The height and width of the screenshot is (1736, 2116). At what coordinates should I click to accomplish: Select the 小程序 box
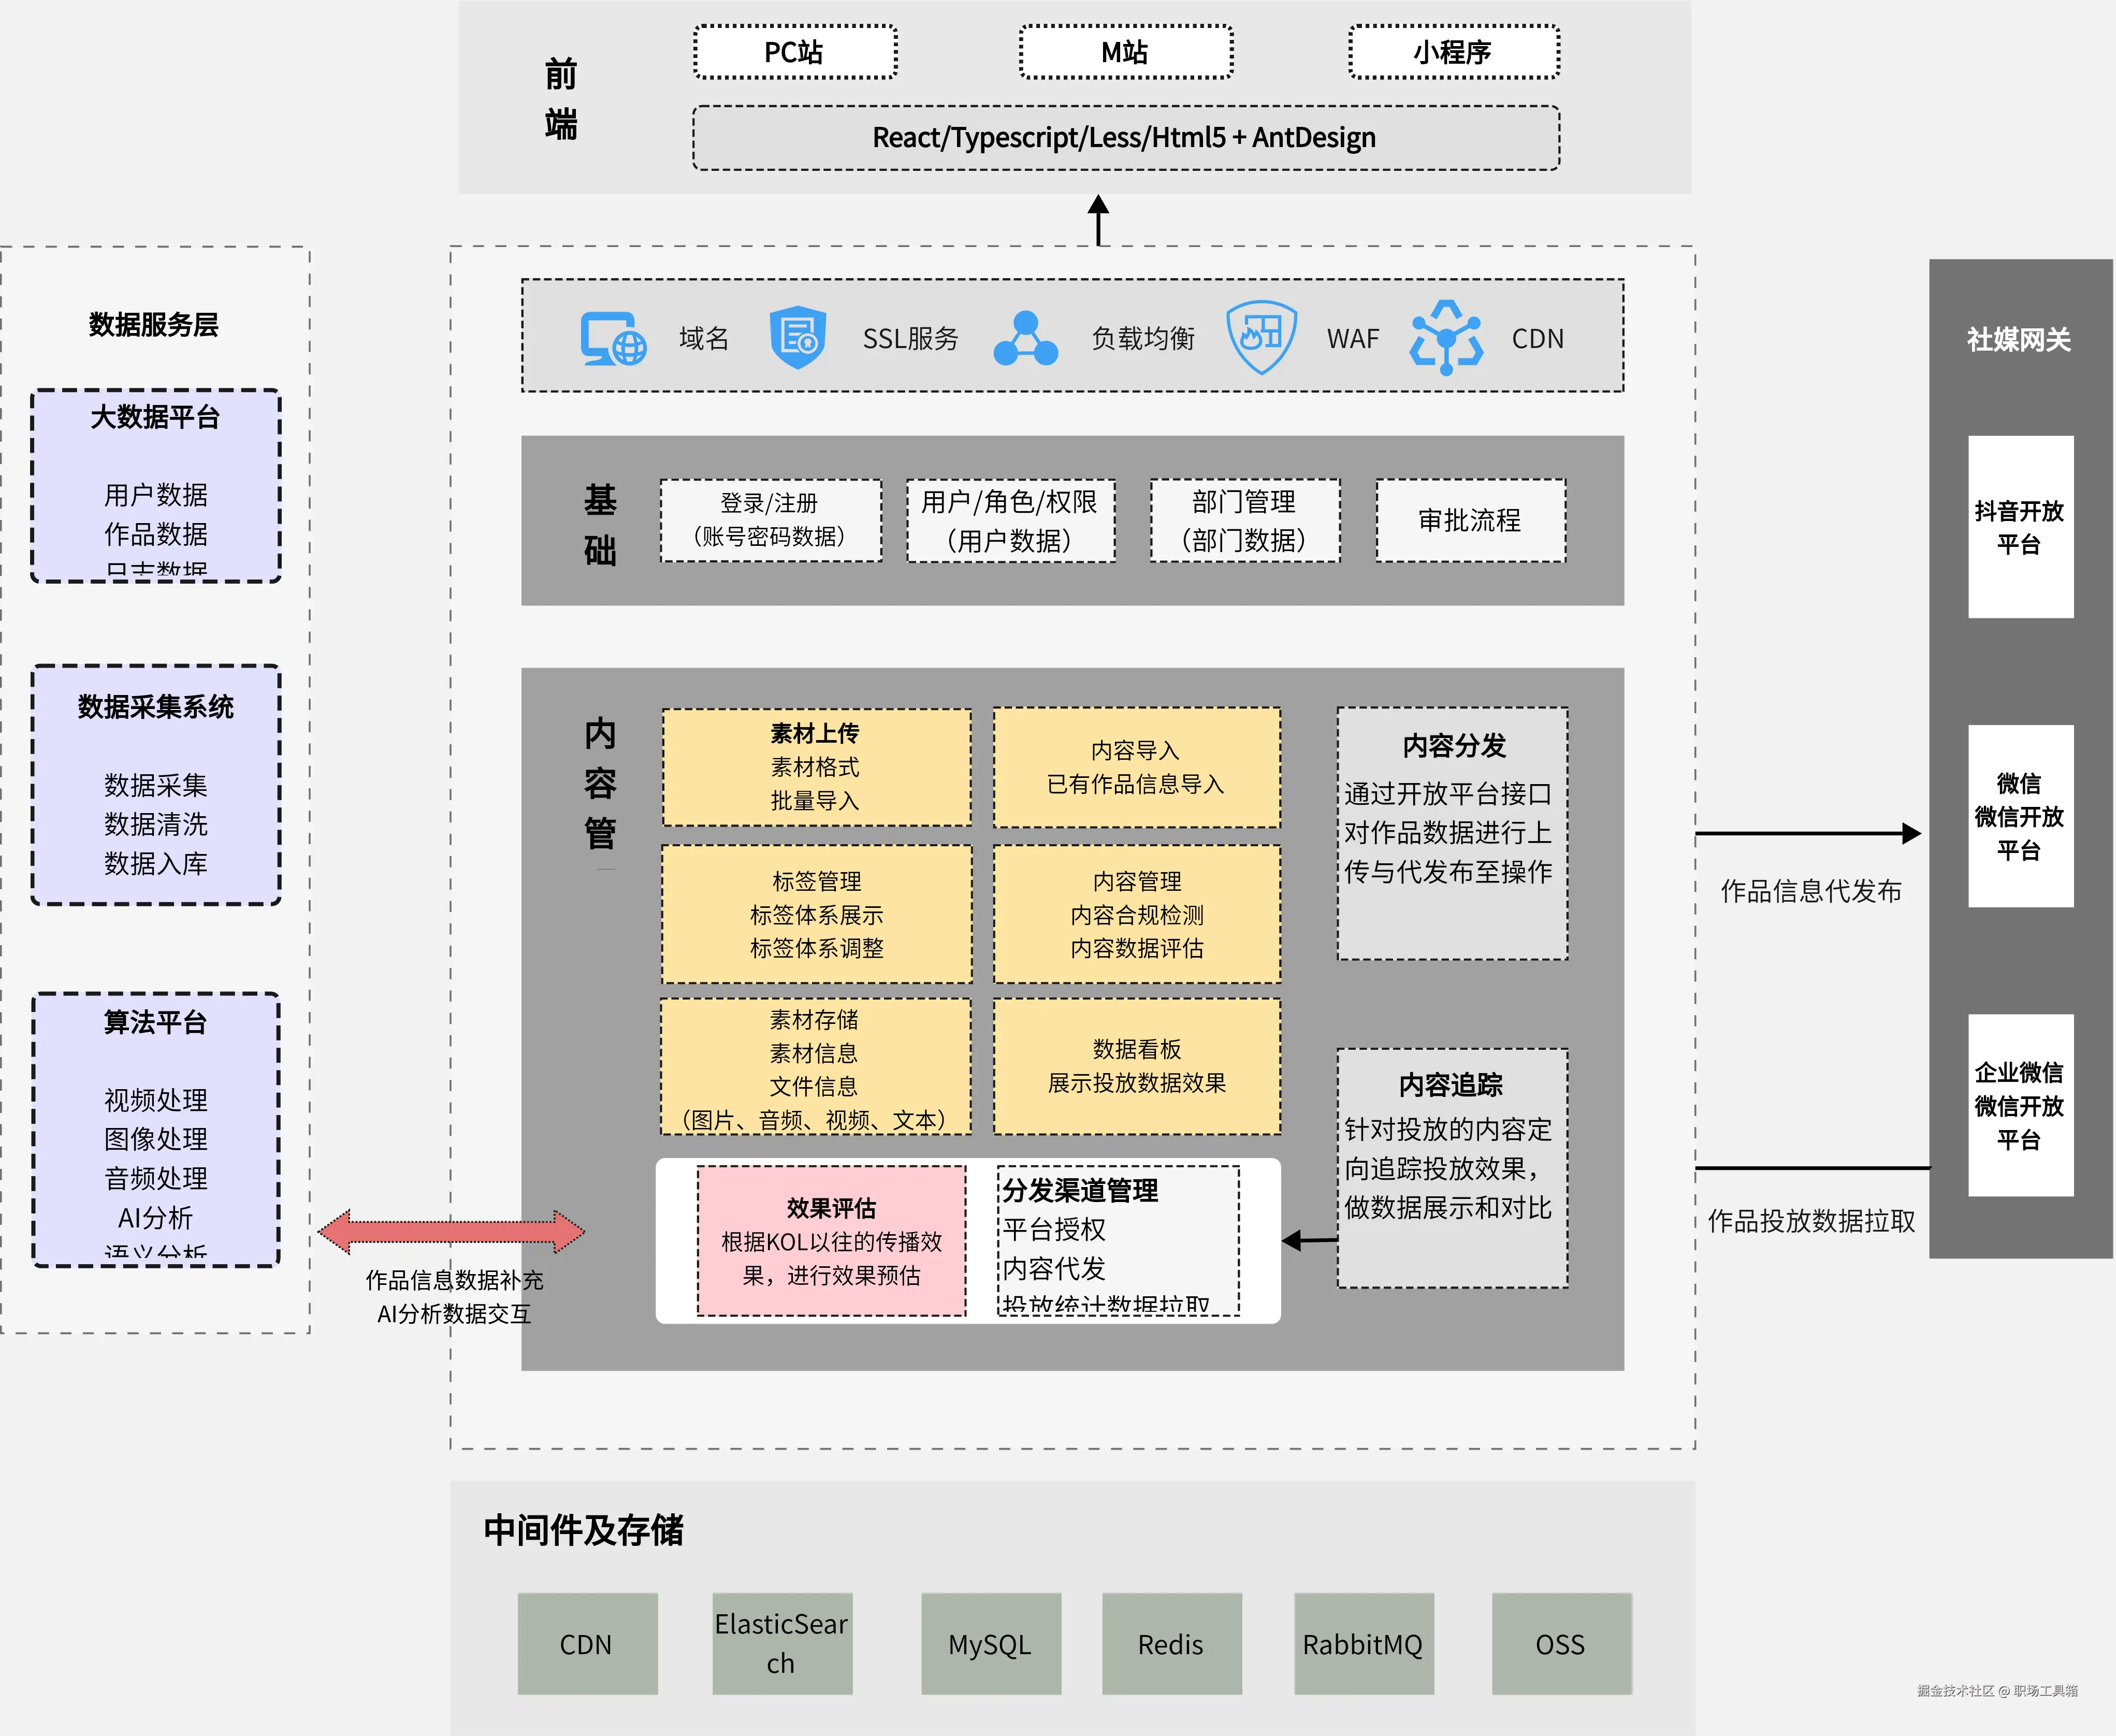(1451, 52)
